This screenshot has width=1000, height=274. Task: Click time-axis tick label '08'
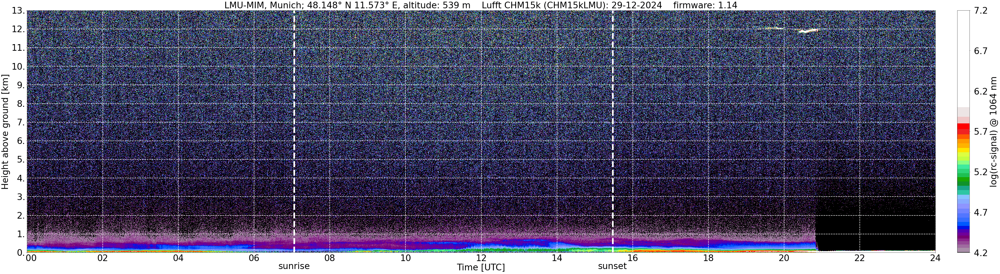click(330, 258)
